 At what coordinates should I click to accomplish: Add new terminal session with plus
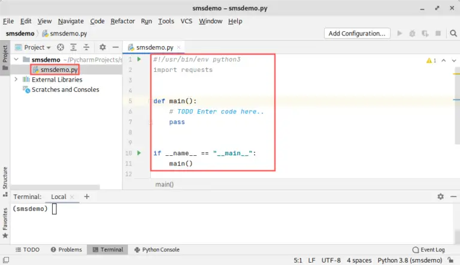tap(86, 197)
